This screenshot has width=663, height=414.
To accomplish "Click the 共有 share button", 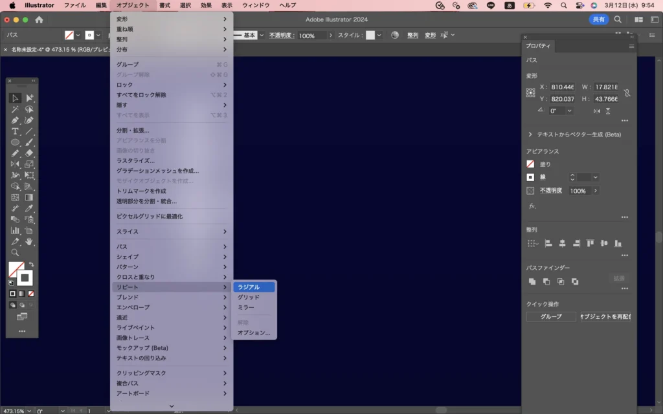I will coord(598,19).
